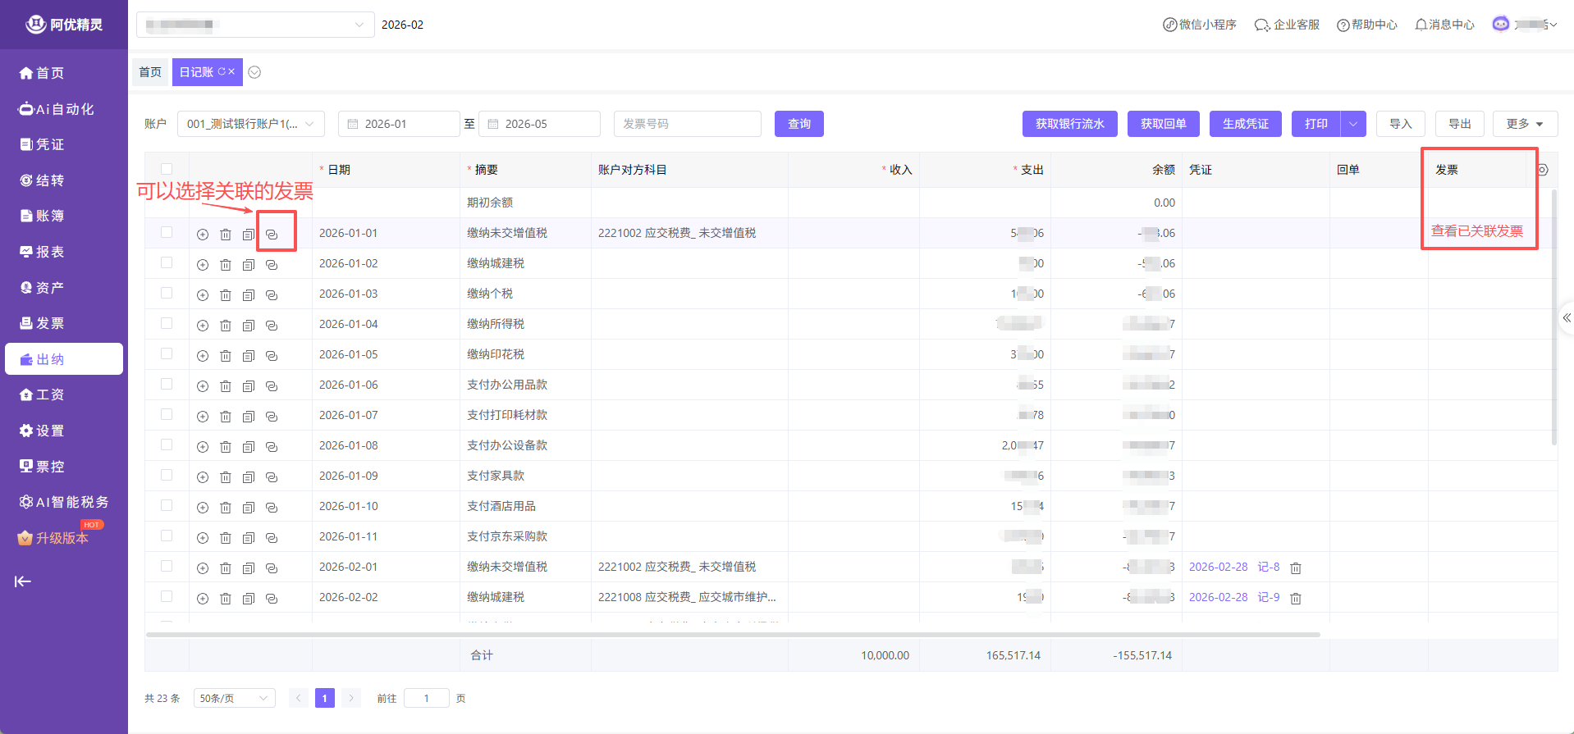Click the 阿优精灵 logo

[x=64, y=25]
